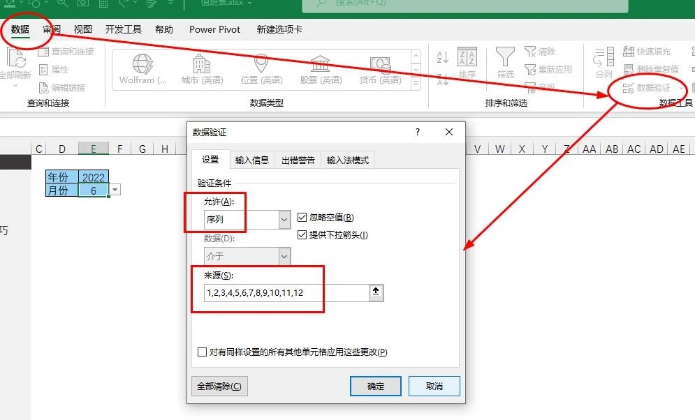Select column E header
Image resolution: width=695 pixels, height=420 pixels.
point(94,149)
